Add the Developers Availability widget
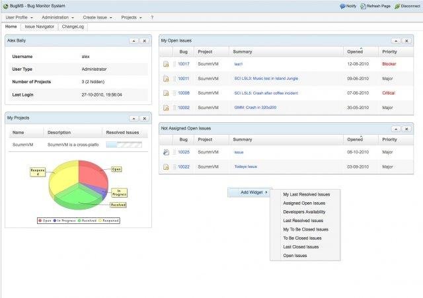Screen dimensions: 423x298 304,212
